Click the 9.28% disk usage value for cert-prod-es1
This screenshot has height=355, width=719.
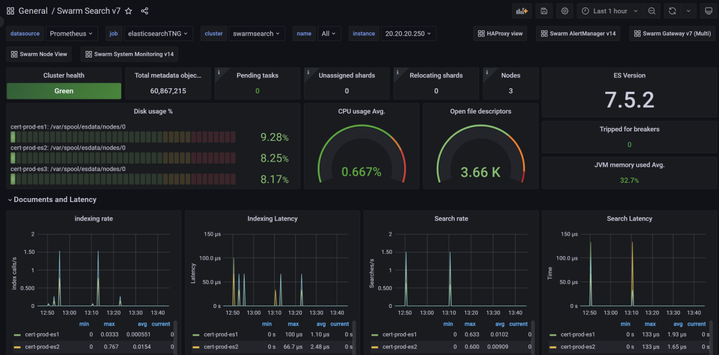click(274, 137)
